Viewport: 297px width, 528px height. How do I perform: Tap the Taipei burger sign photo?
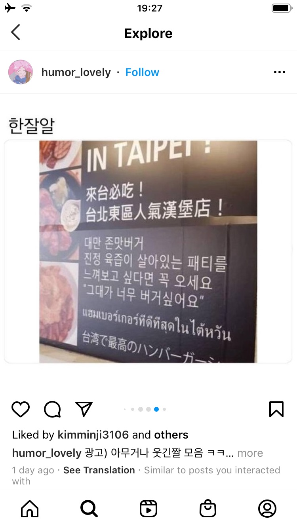pyautogui.click(x=148, y=252)
